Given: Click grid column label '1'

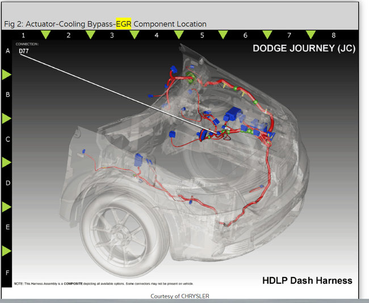Looking at the screenshot, I should coord(23,35).
